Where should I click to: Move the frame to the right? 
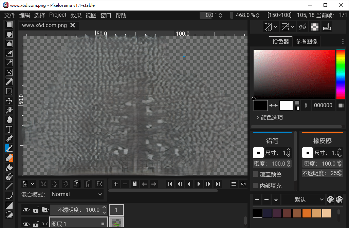[154, 184]
